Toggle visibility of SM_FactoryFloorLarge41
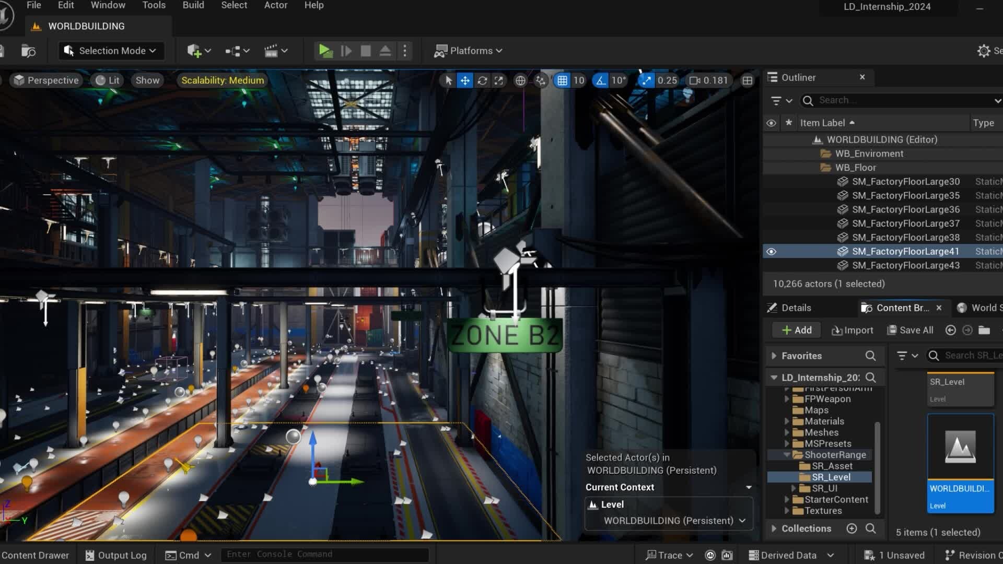1003x564 pixels. [x=772, y=251]
